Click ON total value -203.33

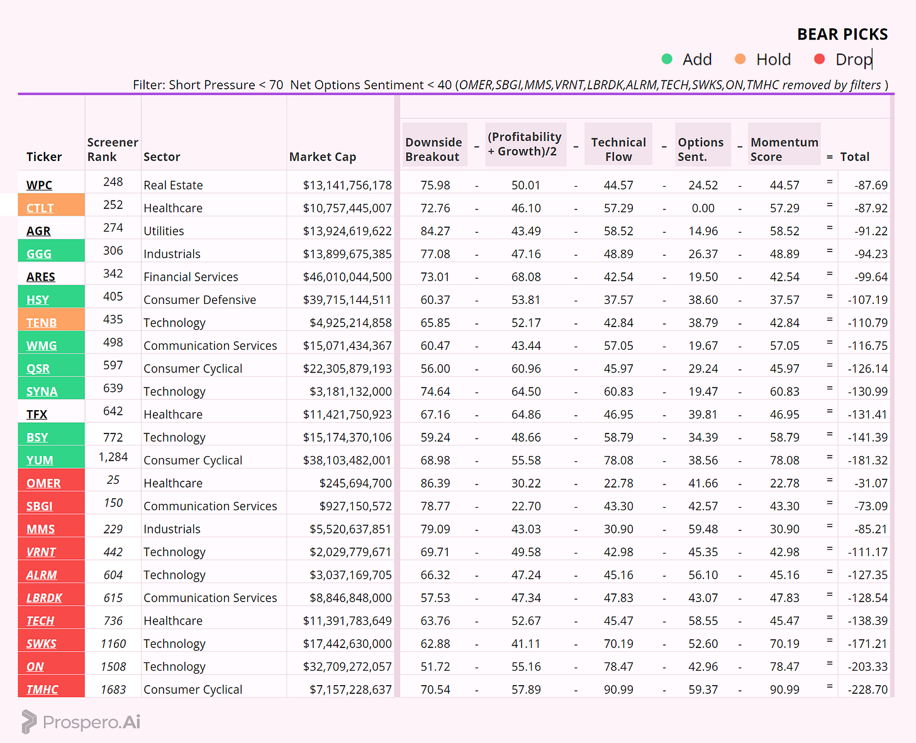(868, 667)
